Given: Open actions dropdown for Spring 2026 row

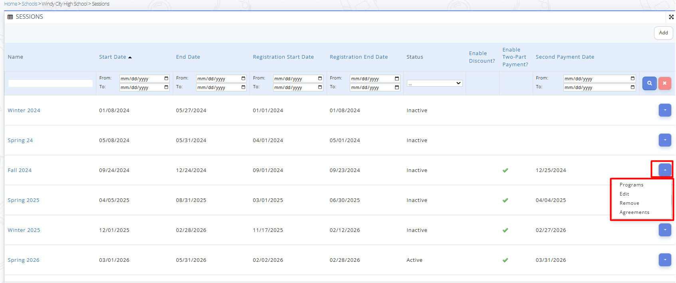Looking at the screenshot, I should (x=665, y=260).
